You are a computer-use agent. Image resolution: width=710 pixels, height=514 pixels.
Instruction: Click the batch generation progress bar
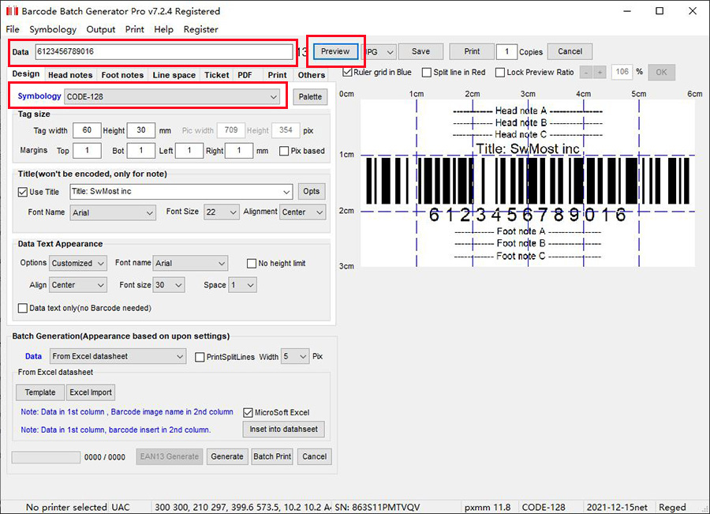point(46,457)
